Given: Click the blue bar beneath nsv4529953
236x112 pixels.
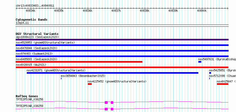Looking at the screenshot, I should click(x=122, y=45).
